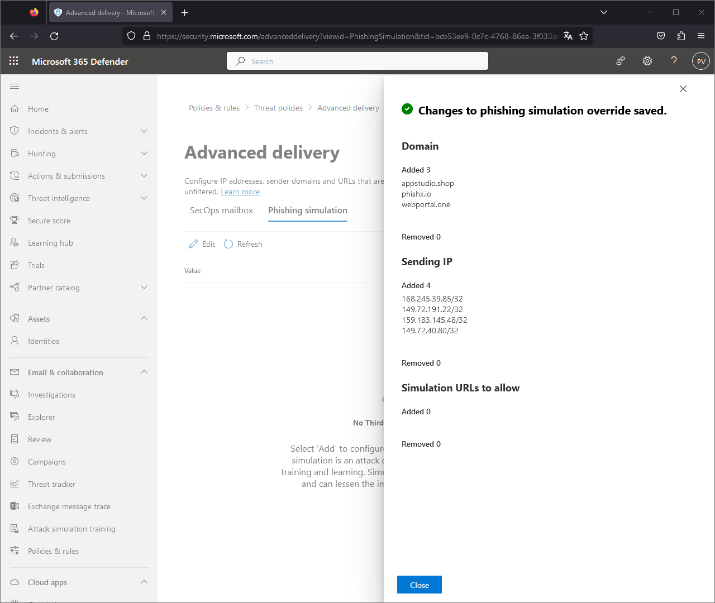
Task: Click the Close button in flyout
Action: tap(420, 585)
